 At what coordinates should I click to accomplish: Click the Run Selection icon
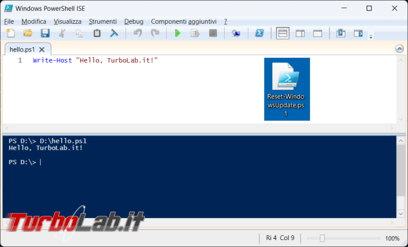pyautogui.click(x=195, y=33)
